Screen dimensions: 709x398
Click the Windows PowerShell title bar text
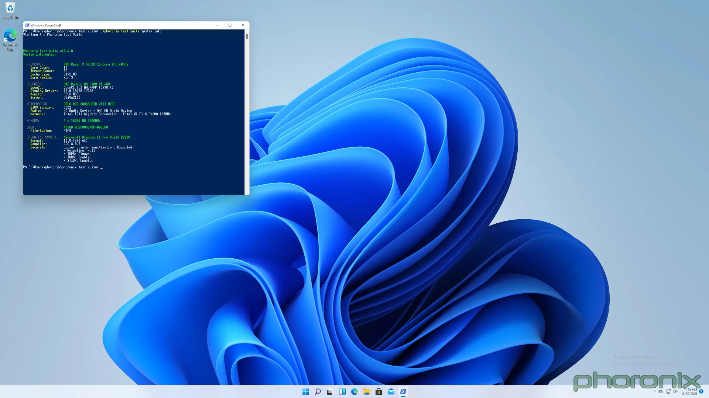[46, 25]
